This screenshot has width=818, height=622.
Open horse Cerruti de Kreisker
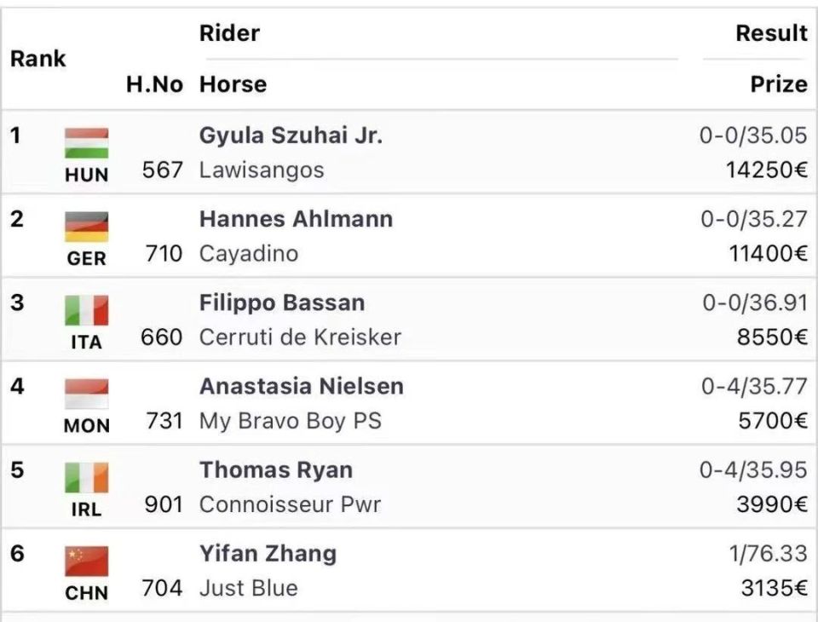300,337
